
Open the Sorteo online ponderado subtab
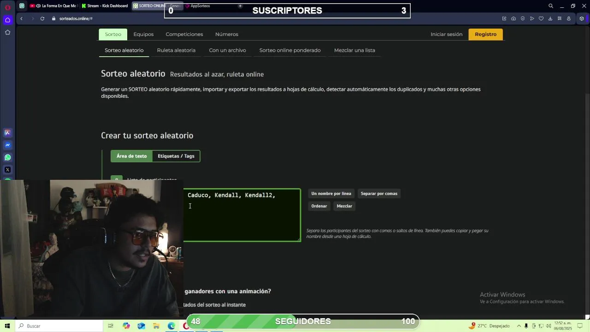point(290,50)
